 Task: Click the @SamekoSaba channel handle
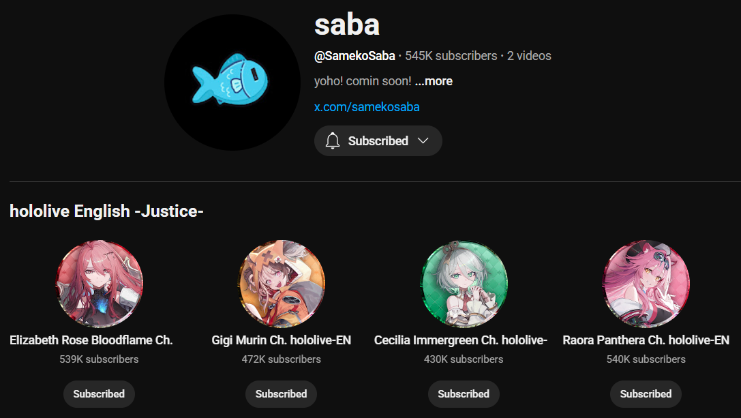point(354,56)
